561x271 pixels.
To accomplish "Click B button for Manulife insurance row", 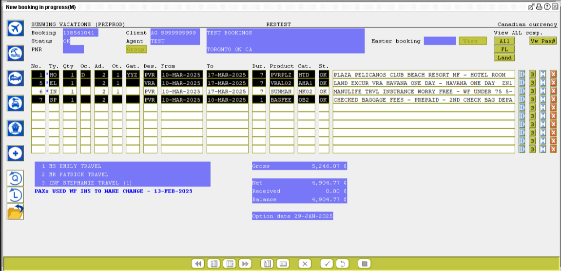I will (x=532, y=91).
